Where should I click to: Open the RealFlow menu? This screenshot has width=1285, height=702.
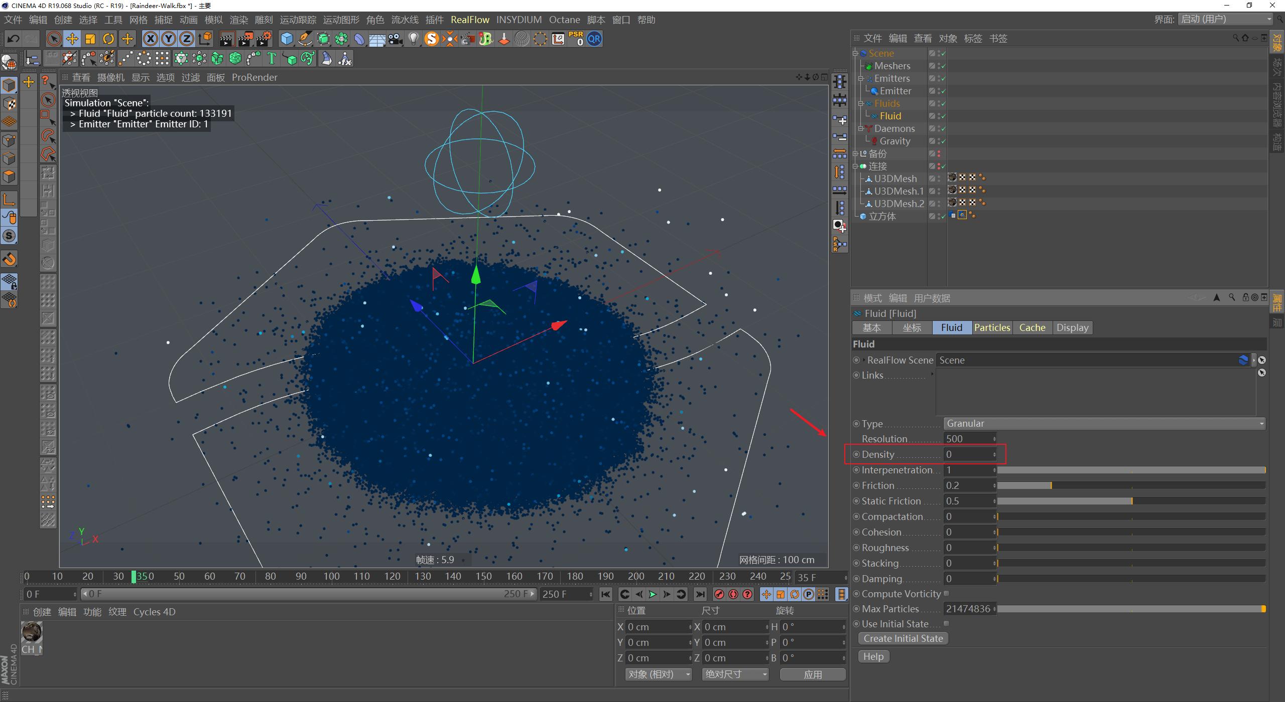(469, 20)
